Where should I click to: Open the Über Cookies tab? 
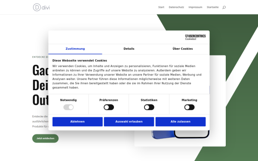click(x=183, y=49)
